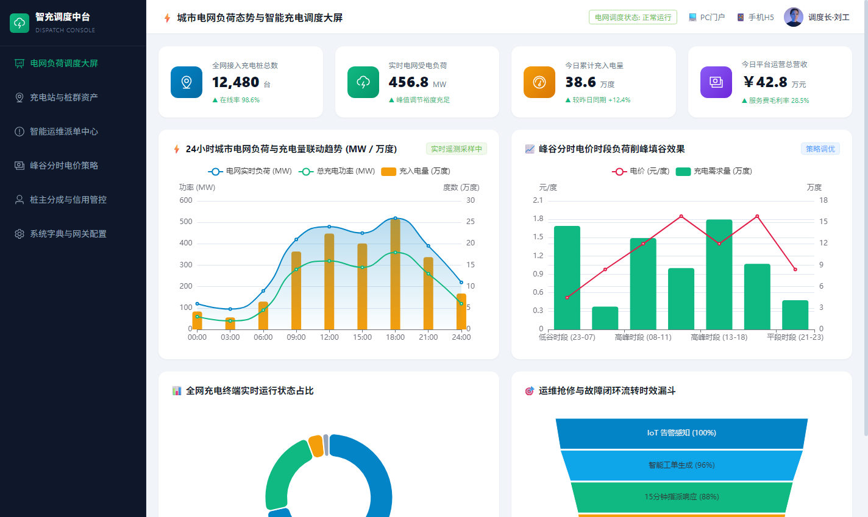Click the 调度长·刘工 user name
Screen dimensions: 868x517
coord(829,18)
